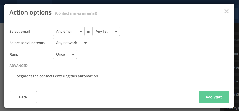
Task: Click the 'in' text between email dropdowns
Action: [89, 31]
